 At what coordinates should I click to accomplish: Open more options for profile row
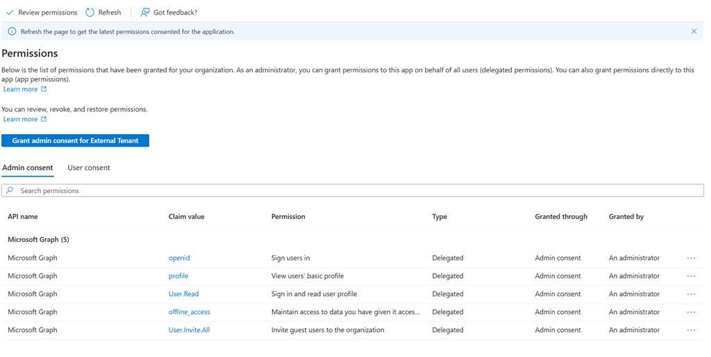[x=691, y=276]
